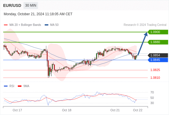Image resolution: width=169 pixels, height=115 pixels.
Task: Click the Oct 21 date axis label
Action: coord(115,110)
